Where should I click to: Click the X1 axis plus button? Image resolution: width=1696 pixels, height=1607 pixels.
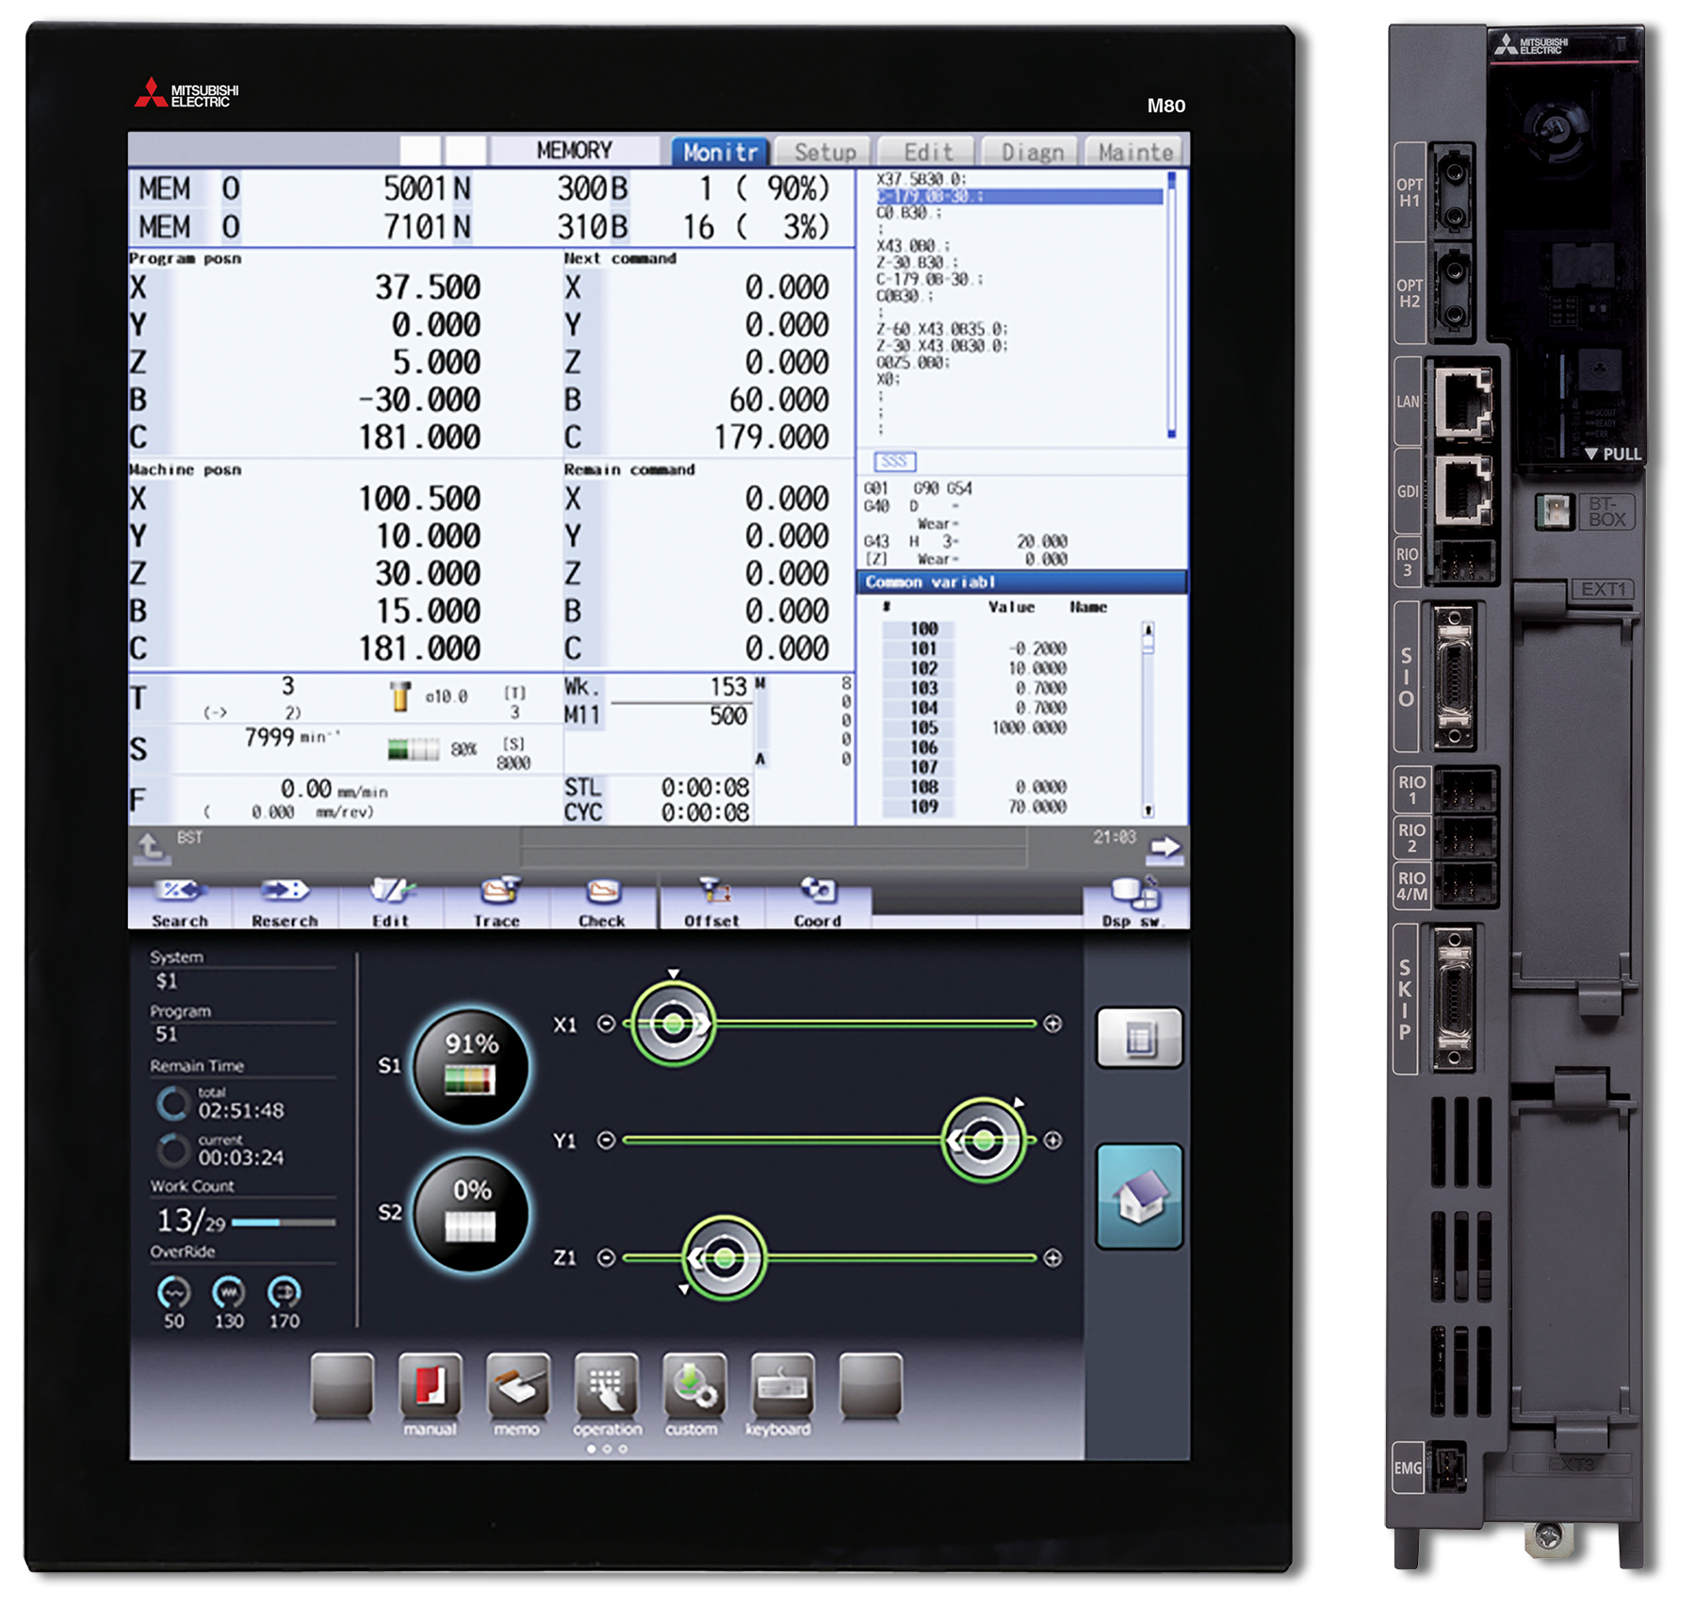1052,1024
